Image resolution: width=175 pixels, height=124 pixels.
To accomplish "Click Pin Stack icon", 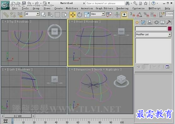I will pyautogui.click(x=138, y=67).
